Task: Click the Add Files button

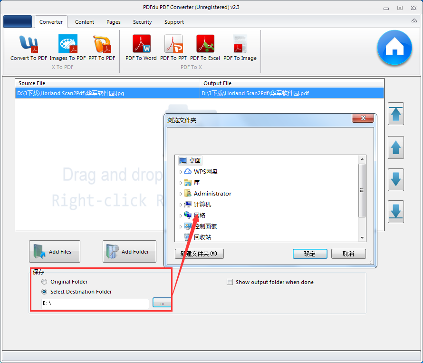Action: tap(55, 252)
